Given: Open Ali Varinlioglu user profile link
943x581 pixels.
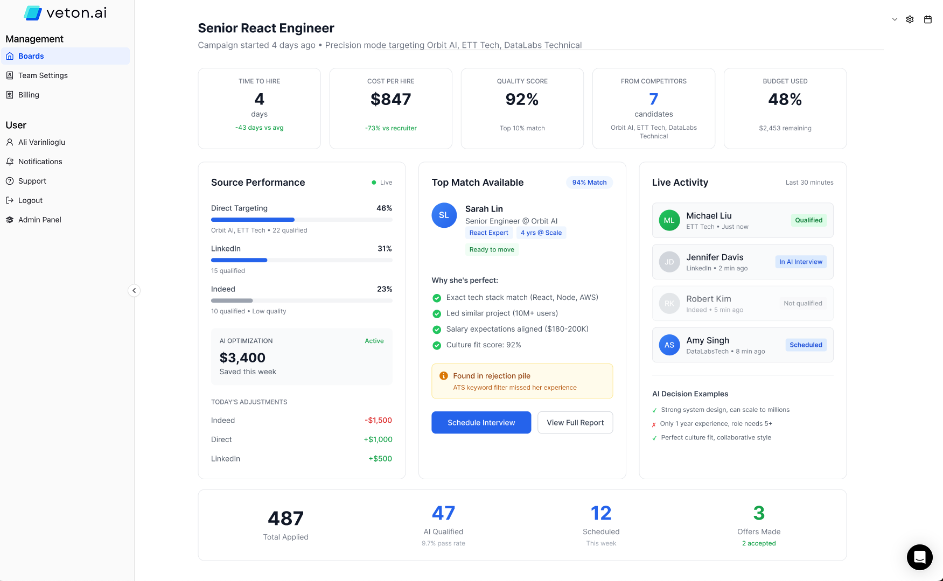Looking at the screenshot, I should click(x=66, y=142).
